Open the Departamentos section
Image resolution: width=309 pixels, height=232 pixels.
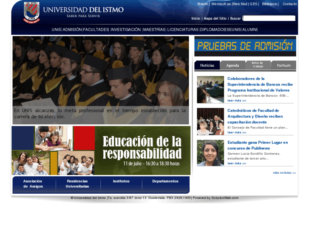coord(165,181)
